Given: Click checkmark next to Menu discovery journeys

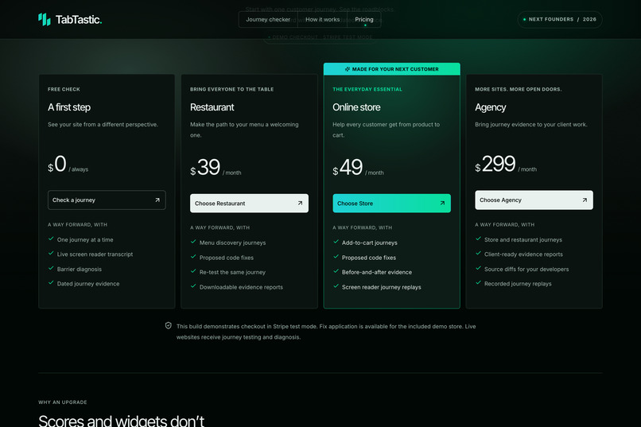Looking at the screenshot, I should coord(193,242).
